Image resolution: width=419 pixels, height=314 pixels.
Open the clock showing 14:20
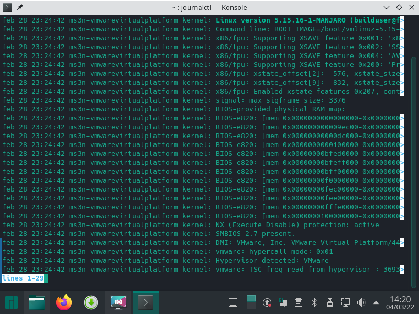pos(400,303)
